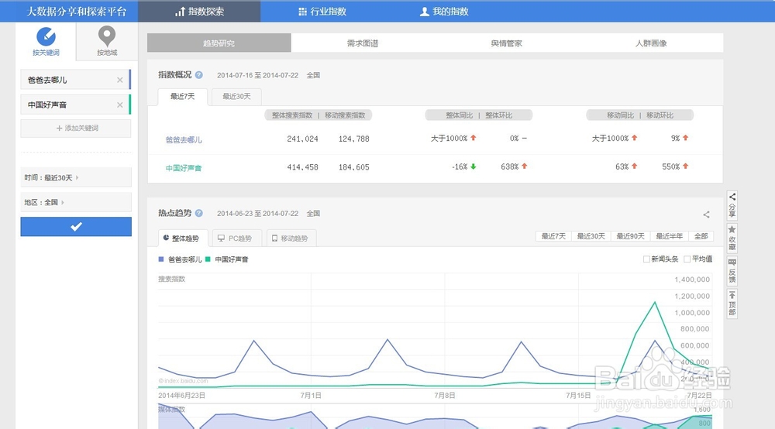This screenshot has height=429, width=775.
Task: Click 移动同比 column header
Action: pos(620,115)
